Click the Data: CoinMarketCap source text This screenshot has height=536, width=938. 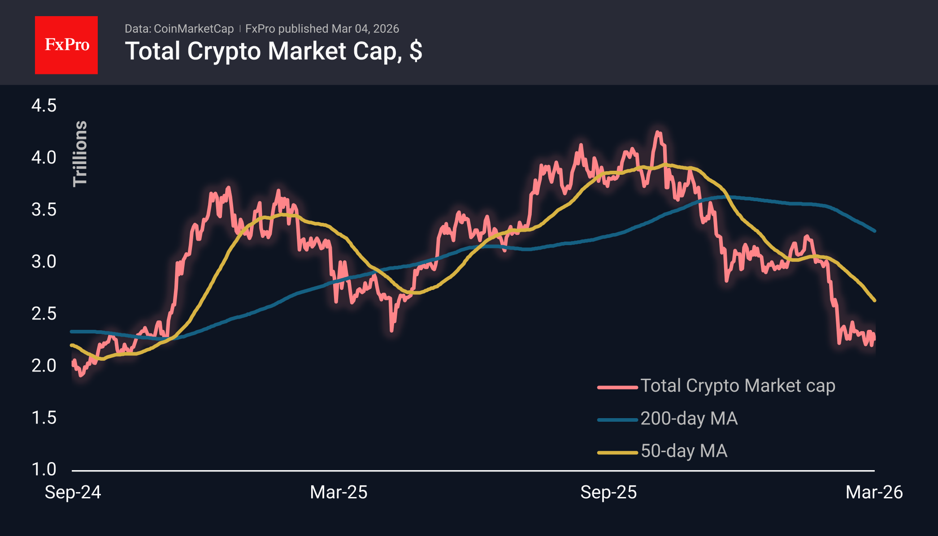tap(179, 29)
